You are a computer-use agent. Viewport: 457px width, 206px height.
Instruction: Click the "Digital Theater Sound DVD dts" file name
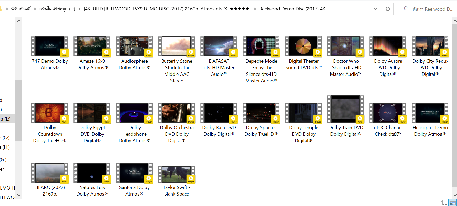[x=303, y=64]
